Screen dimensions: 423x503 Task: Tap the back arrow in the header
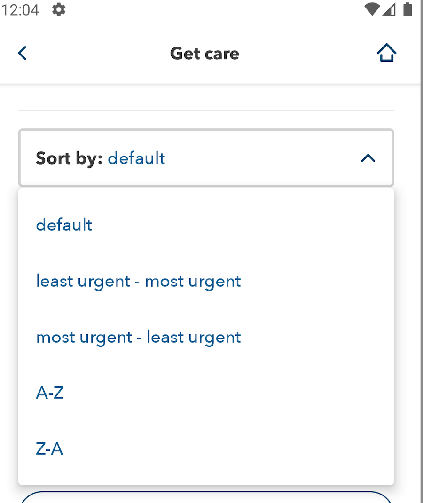pos(22,53)
